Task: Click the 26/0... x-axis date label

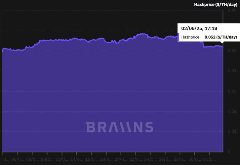Action: tap(165, 159)
